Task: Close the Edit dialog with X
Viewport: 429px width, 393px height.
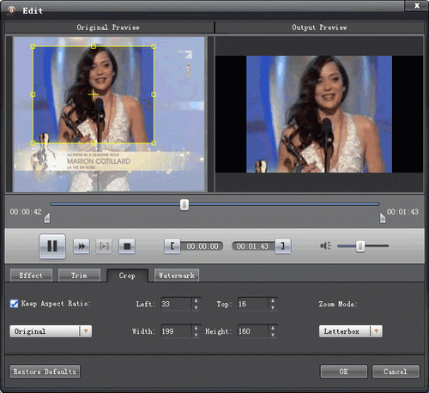Action: tap(417, 5)
